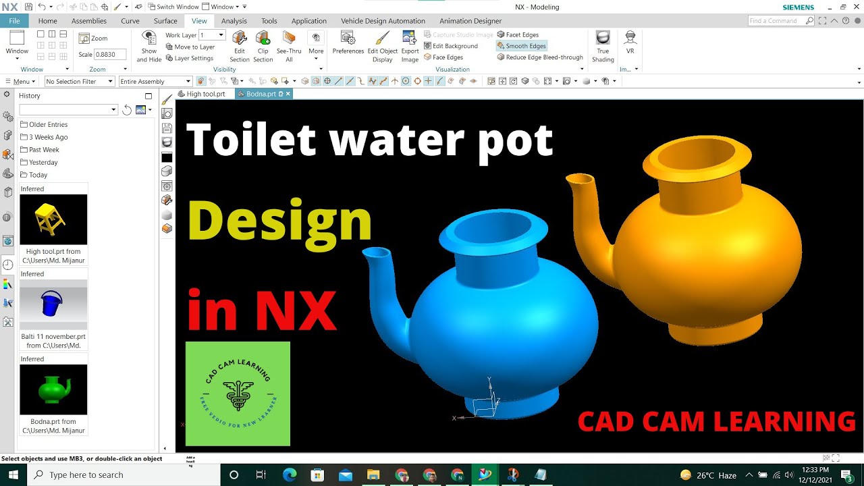Launch the Edit Object Display tool
The image size is (864, 486).
click(x=382, y=47)
